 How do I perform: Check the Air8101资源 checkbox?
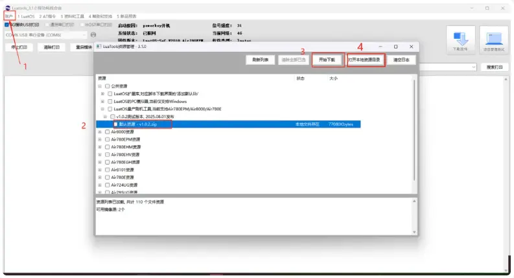tap(107, 170)
